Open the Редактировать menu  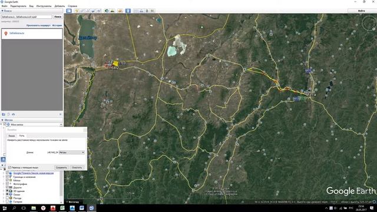18,6
